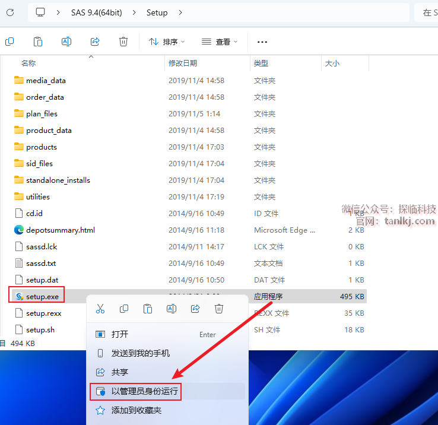Viewport: 438px width, 425px height.
Task: Click Setup in the breadcrumb path
Action: click(x=157, y=12)
